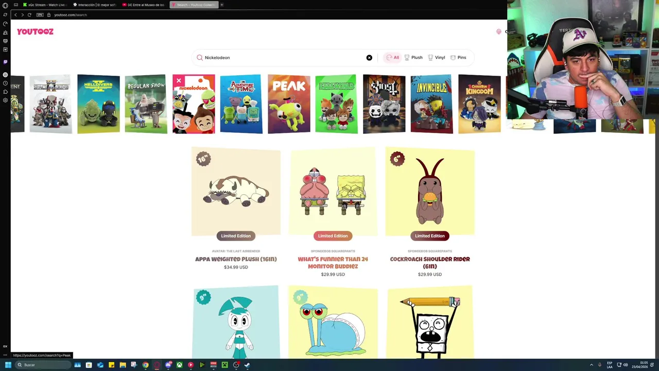Open the Adventure Time collection banner
The height and width of the screenshot is (371, 659).
pyautogui.click(x=241, y=104)
